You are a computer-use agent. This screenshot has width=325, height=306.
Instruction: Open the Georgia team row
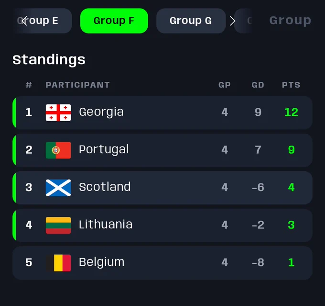point(162,113)
